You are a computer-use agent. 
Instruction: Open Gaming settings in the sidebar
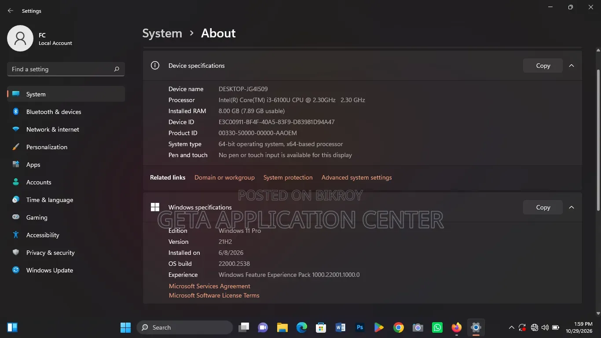pos(66,217)
